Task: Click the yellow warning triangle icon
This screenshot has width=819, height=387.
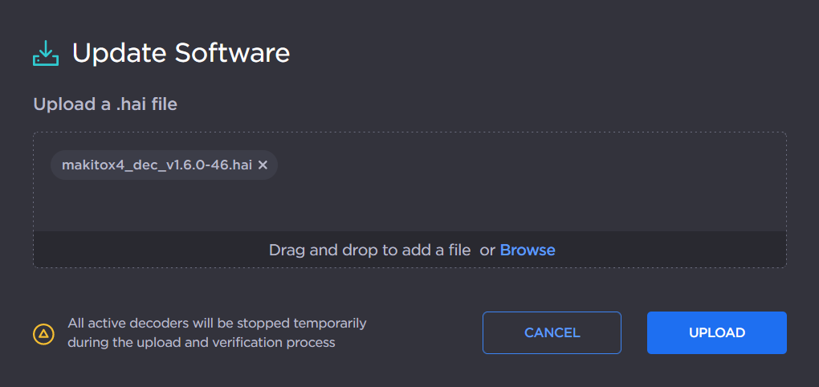Action: pyautogui.click(x=43, y=333)
